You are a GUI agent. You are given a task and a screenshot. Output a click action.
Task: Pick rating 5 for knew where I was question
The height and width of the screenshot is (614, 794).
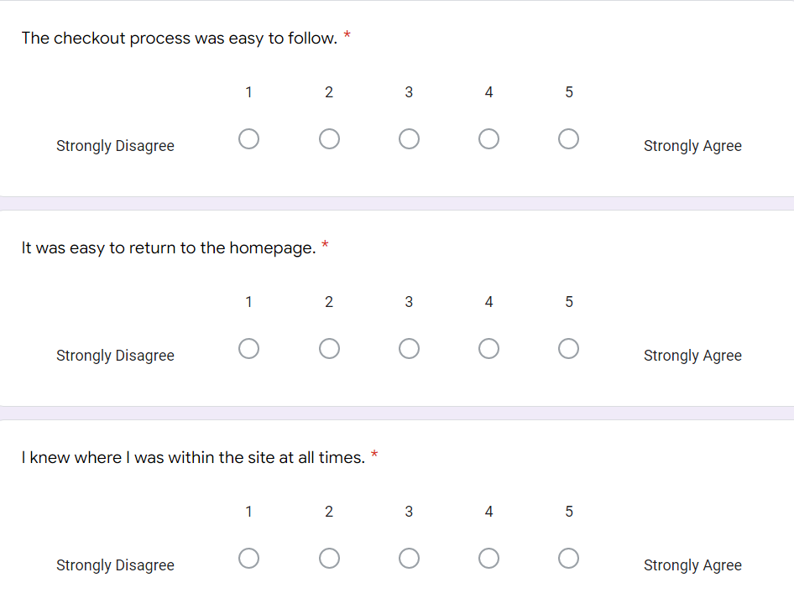click(569, 559)
